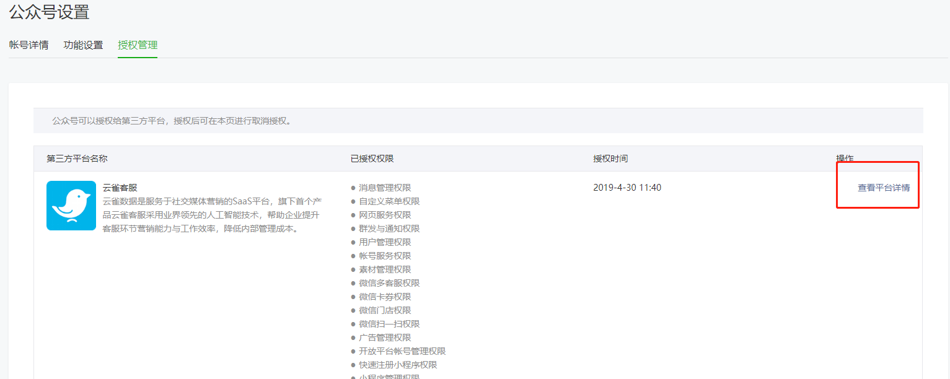Screen dimensions: 950x379
Task: Click the 授权时间 column header
Action: [610, 159]
